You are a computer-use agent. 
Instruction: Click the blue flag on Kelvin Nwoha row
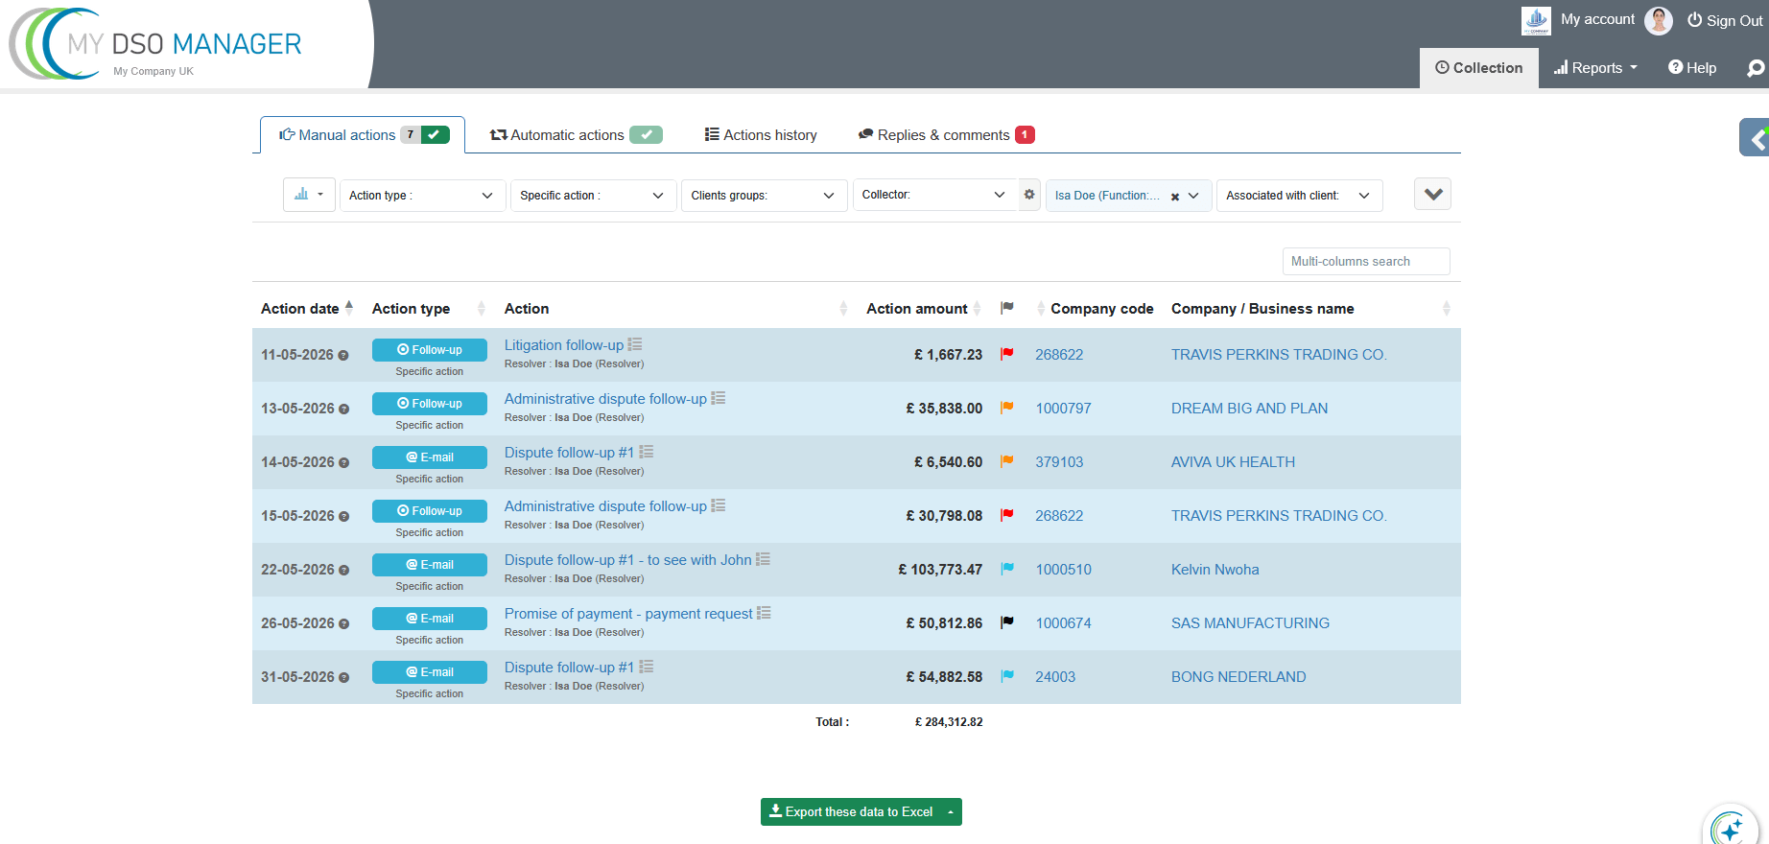(x=1007, y=569)
